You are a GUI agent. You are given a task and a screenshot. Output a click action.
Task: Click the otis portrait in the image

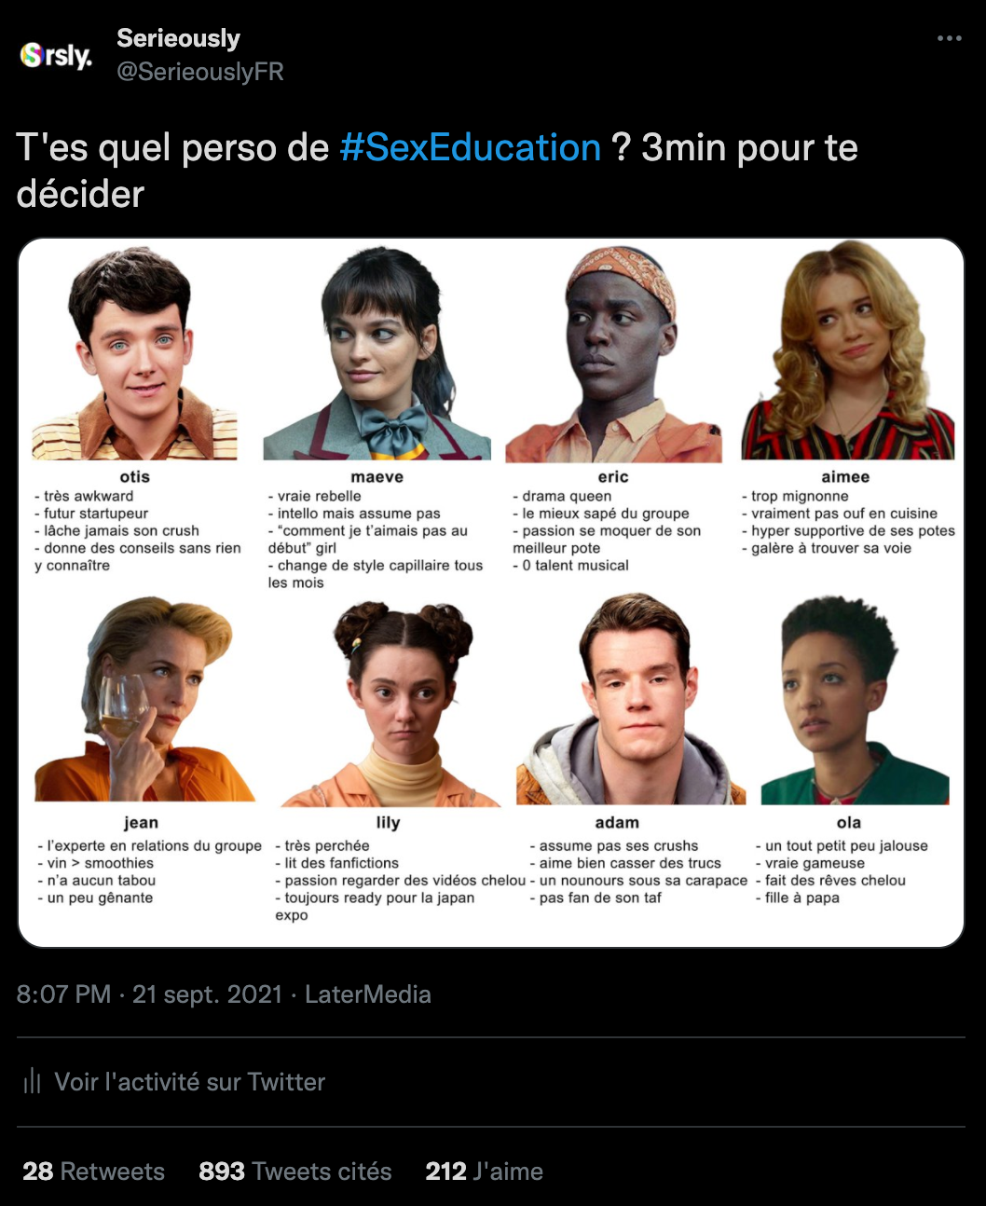(x=135, y=353)
